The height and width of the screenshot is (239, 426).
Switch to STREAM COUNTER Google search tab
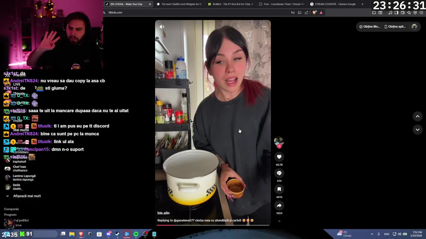coord(333,4)
